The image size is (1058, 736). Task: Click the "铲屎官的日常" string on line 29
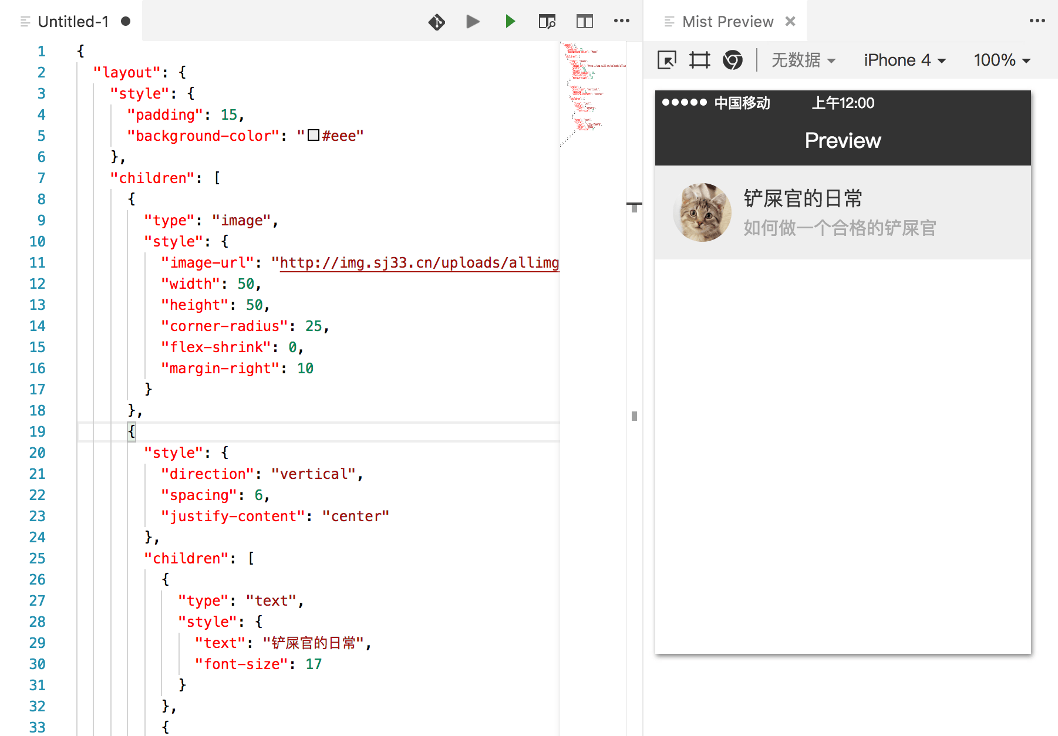[x=314, y=643]
